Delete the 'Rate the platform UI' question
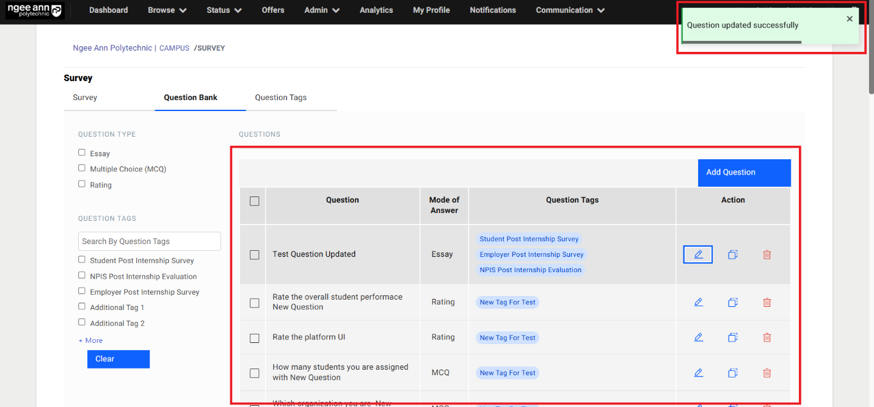 point(767,337)
